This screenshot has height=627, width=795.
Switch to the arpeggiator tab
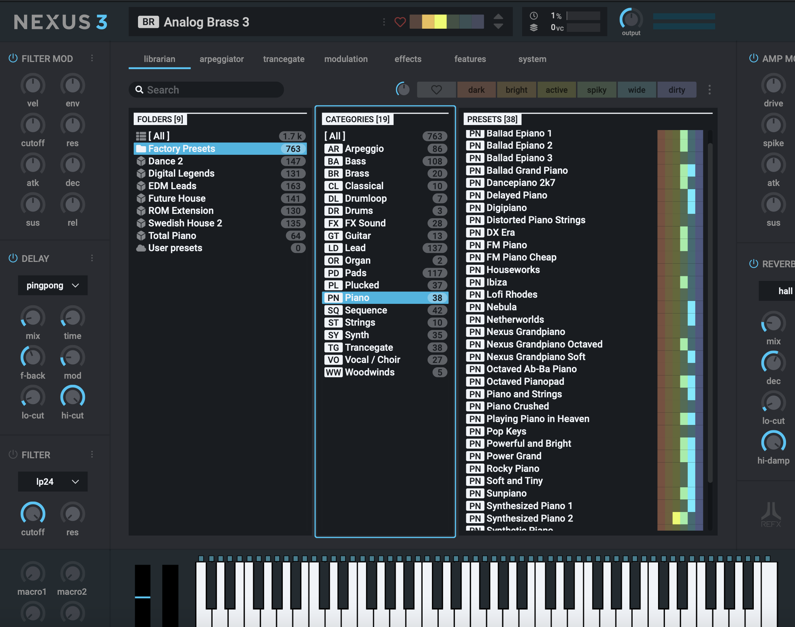[x=222, y=59]
